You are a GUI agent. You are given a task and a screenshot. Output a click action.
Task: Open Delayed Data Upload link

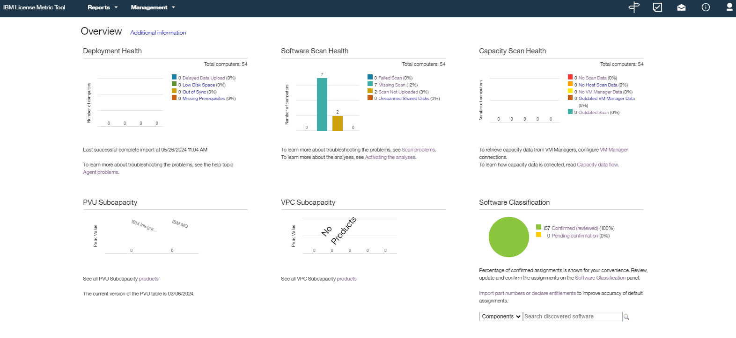coord(204,78)
